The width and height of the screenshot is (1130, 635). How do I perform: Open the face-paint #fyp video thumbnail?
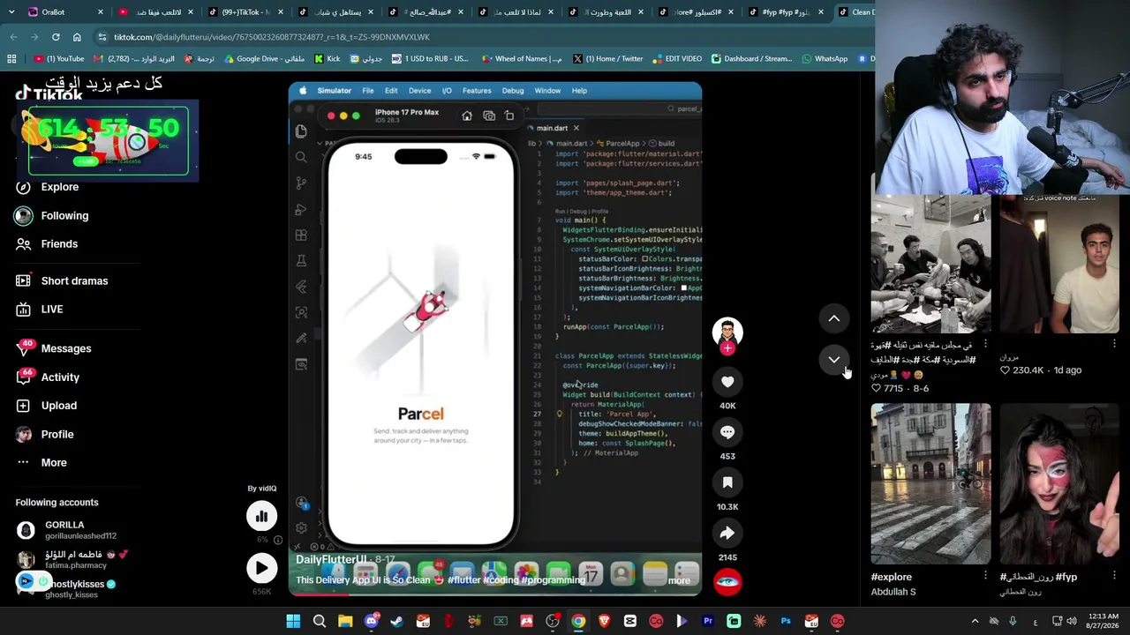pos(1059,483)
